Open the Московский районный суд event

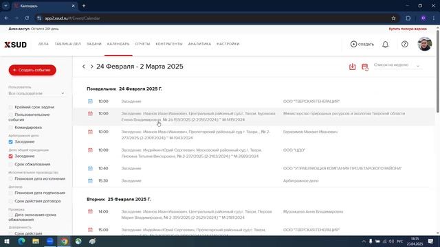[x=192, y=153]
